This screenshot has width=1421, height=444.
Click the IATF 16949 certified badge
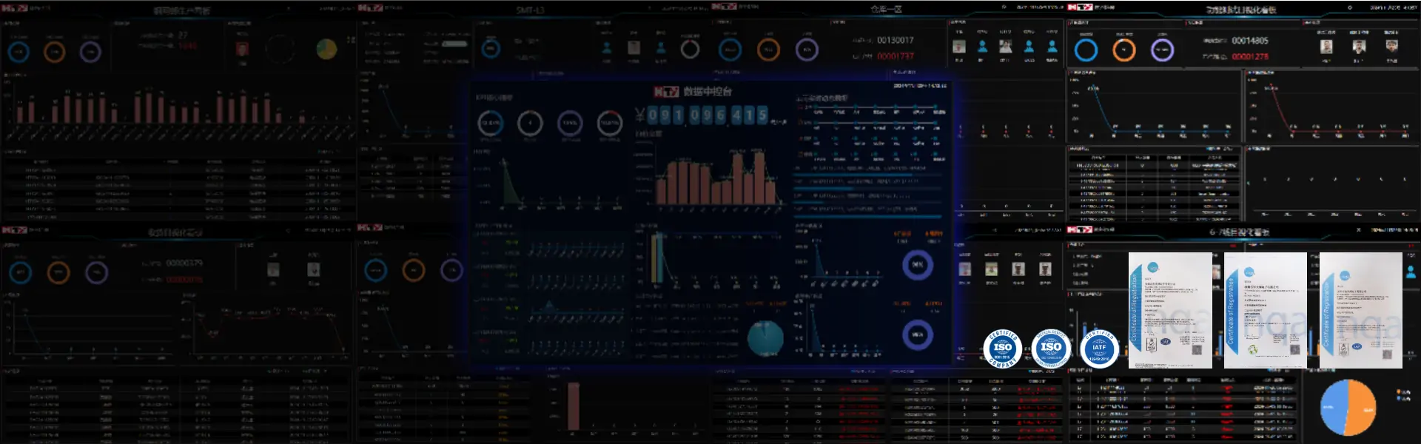coord(1099,349)
